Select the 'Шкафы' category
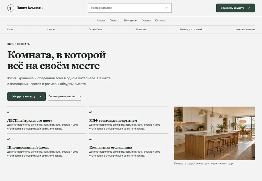 tap(51, 30)
